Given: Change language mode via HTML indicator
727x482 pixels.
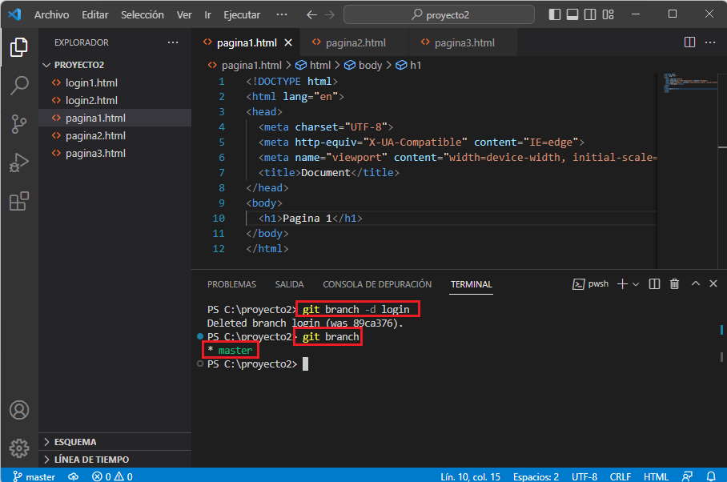Looking at the screenshot, I should coord(656,476).
